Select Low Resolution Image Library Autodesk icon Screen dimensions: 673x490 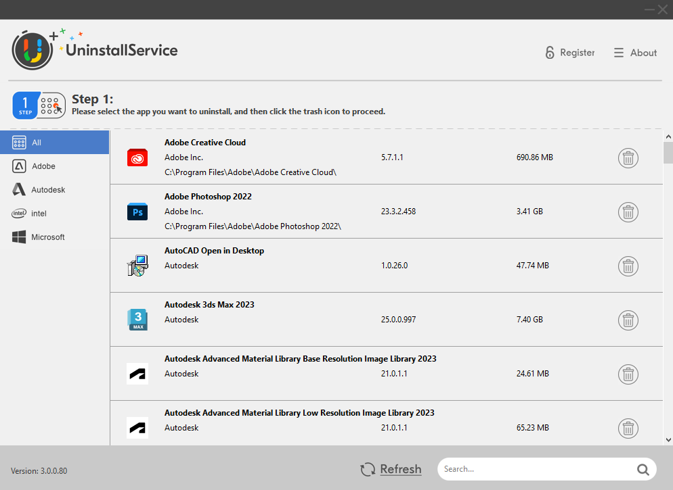(137, 428)
